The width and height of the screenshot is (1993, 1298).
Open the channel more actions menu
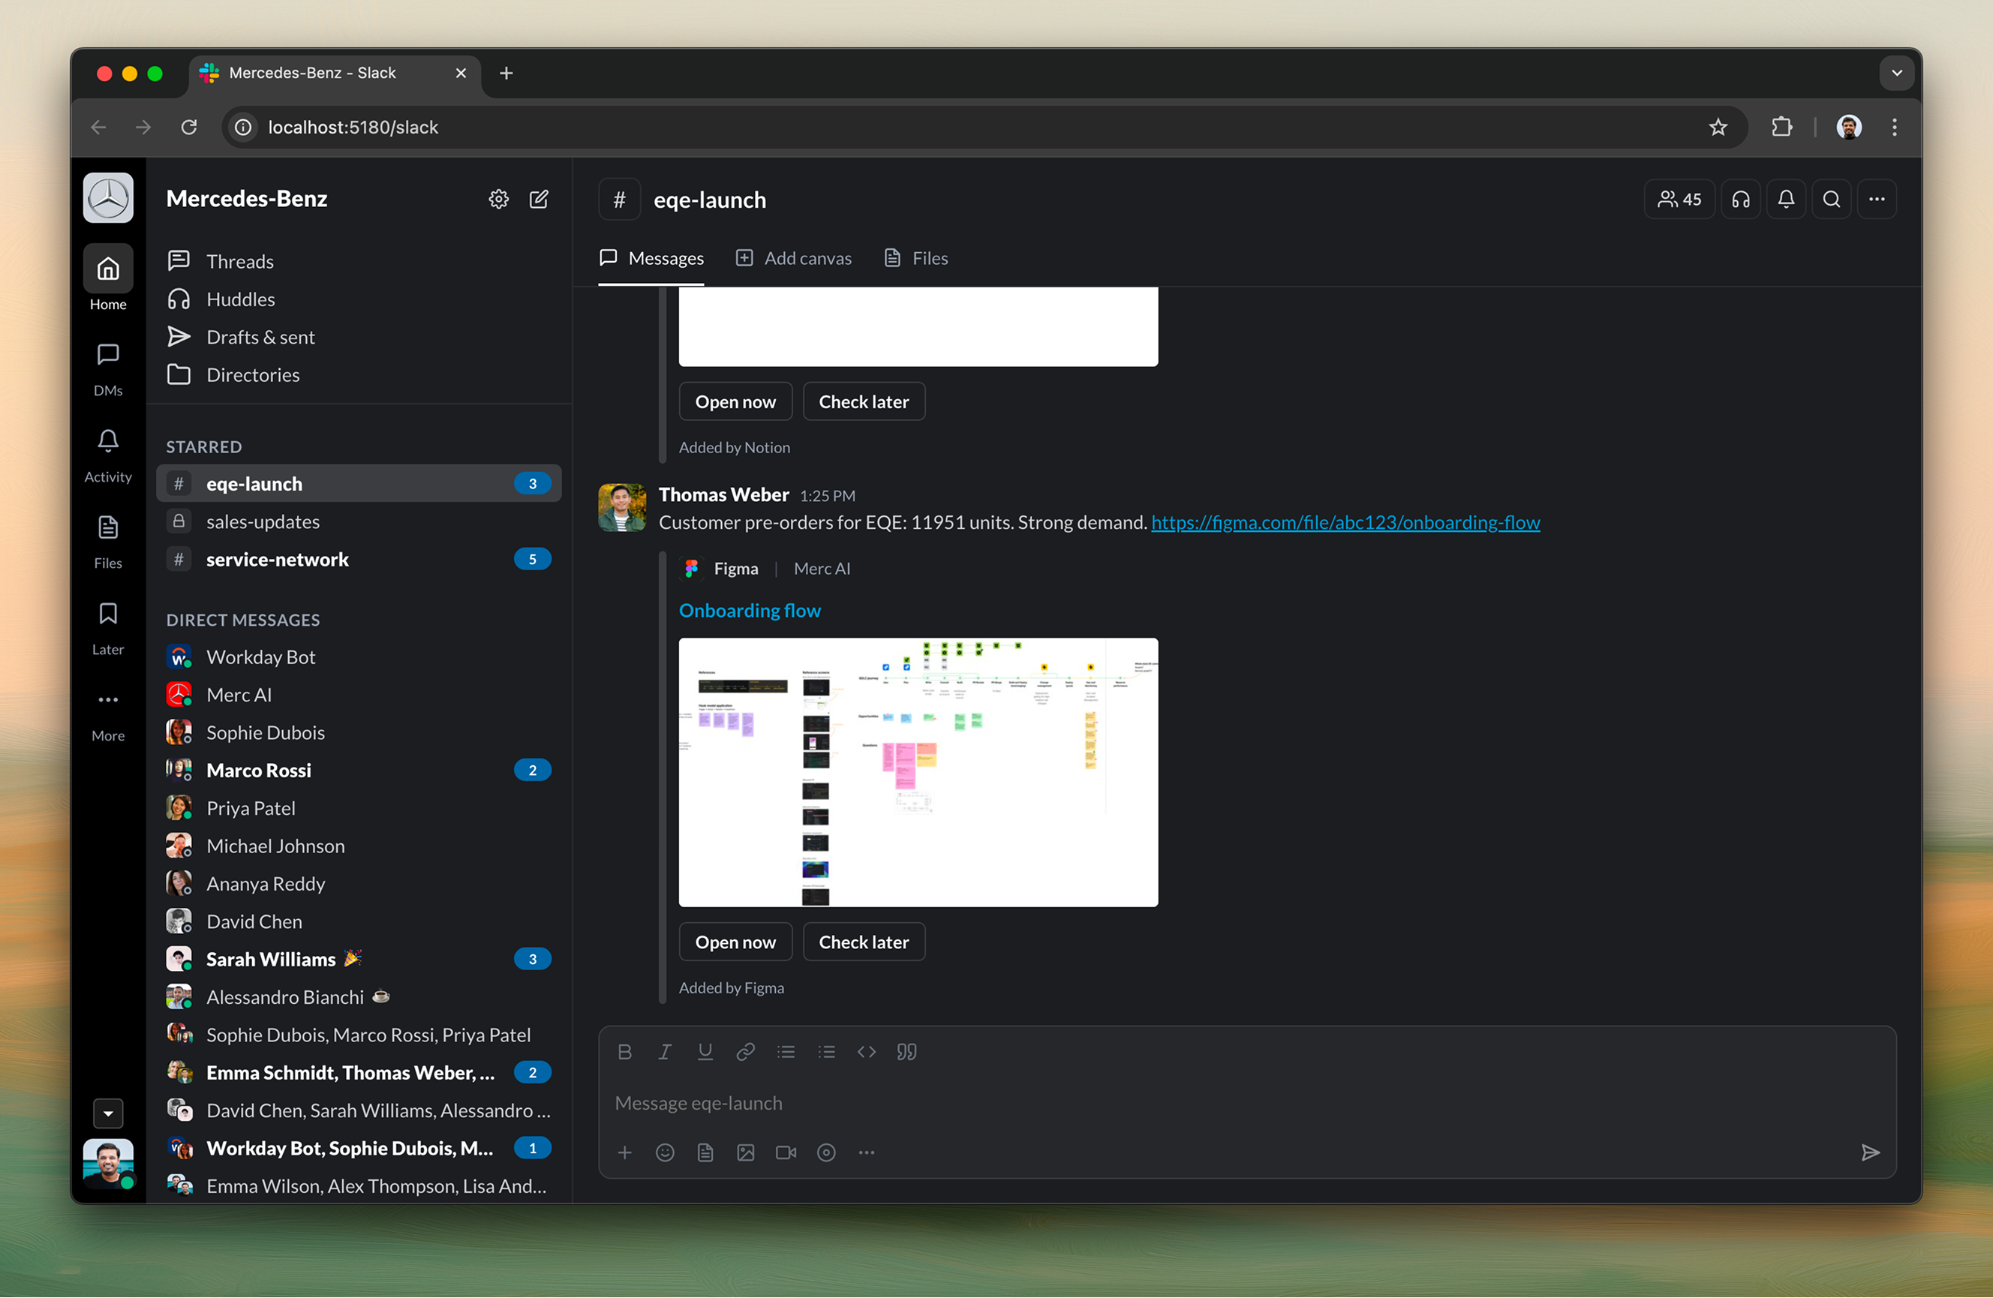(x=1877, y=199)
